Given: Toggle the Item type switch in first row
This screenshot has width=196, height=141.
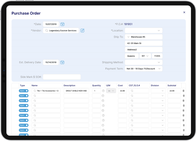Looking at the screenshot, I should coord(24,91).
